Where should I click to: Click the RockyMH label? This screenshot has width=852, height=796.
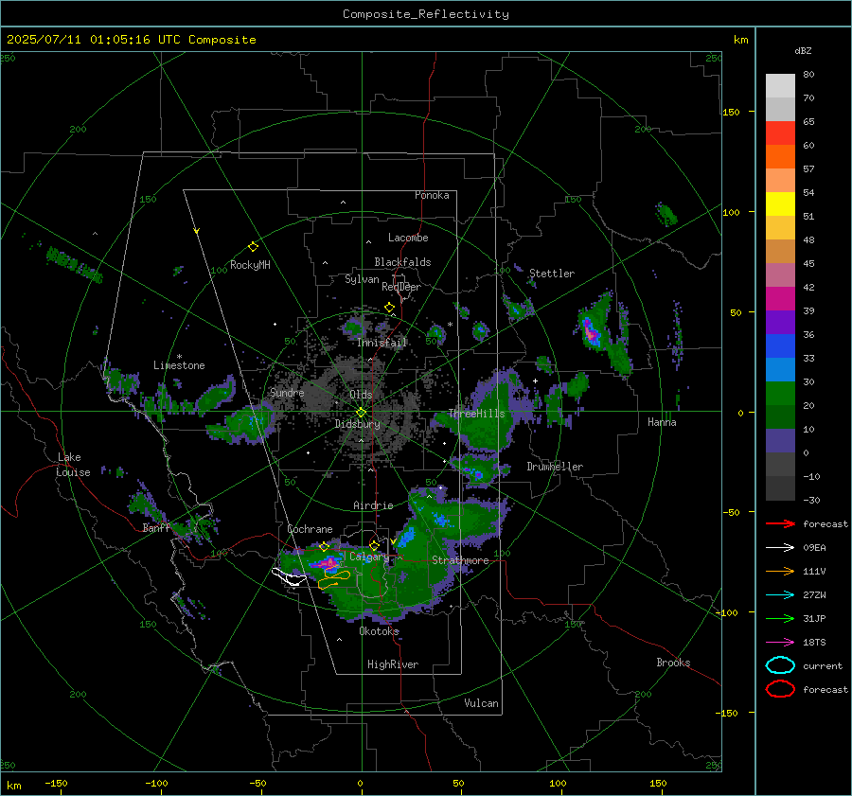point(250,265)
